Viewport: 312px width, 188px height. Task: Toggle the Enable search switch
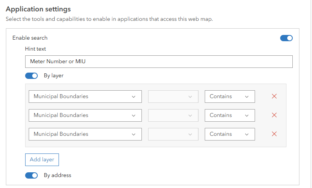pyautogui.click(x=286, y=38)
